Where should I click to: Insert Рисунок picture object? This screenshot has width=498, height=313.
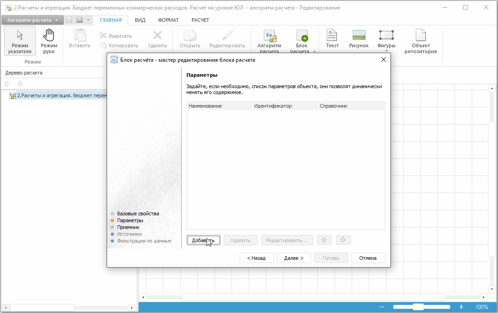click(359, 39)
